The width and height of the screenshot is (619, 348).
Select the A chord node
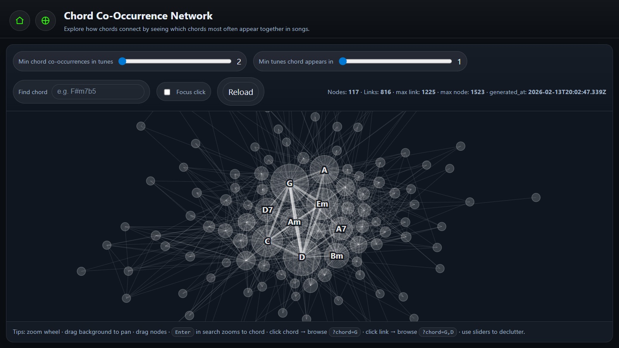point(324,170)
